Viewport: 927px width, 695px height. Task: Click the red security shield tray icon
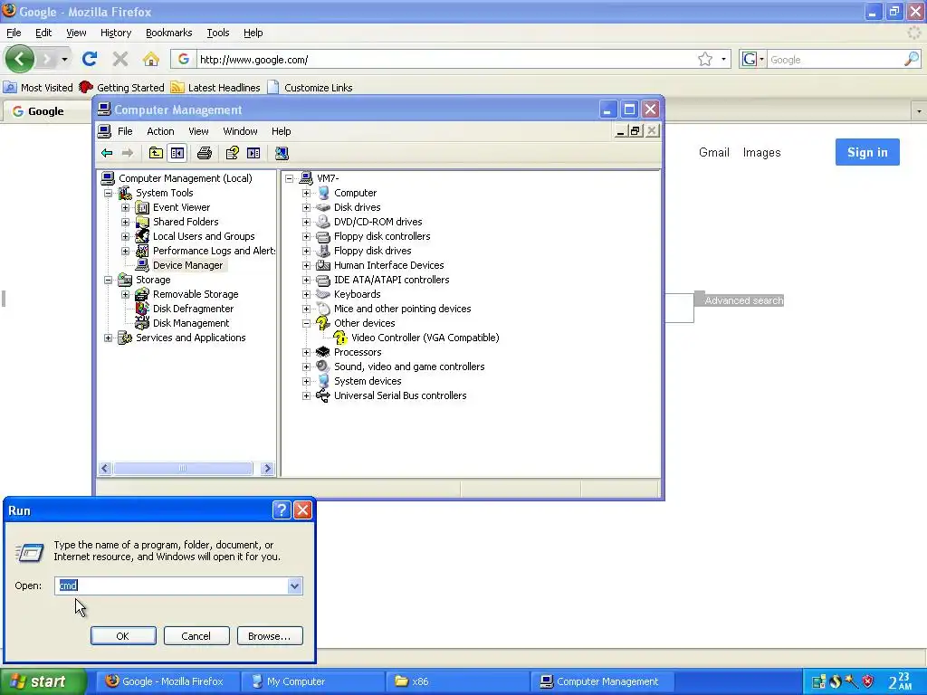[x=867, y=681]
